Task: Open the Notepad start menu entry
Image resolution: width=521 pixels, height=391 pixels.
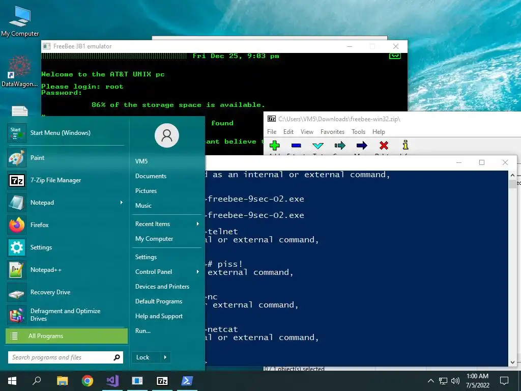Action: [x=66, y=203]
